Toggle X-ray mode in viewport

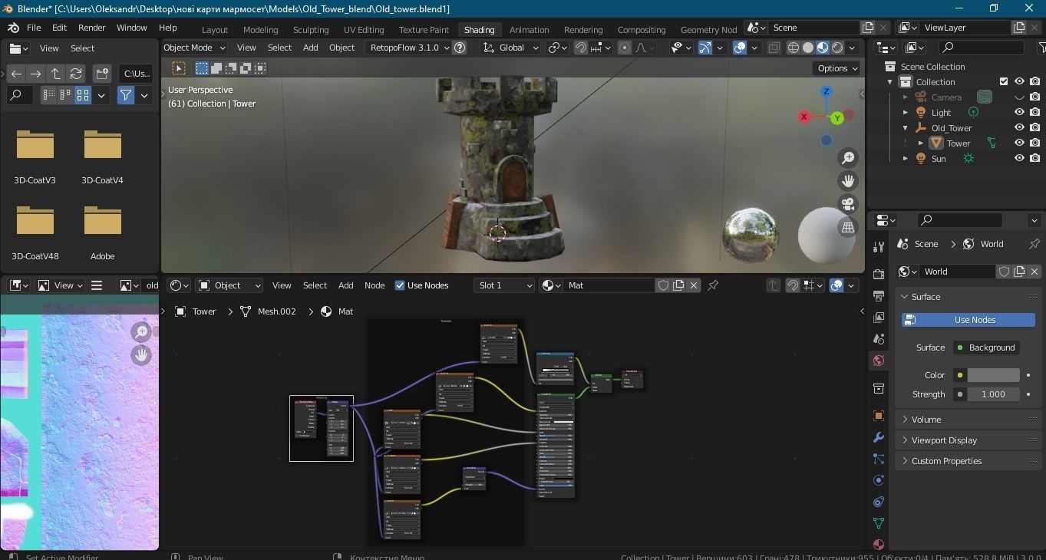pos(774,48)
